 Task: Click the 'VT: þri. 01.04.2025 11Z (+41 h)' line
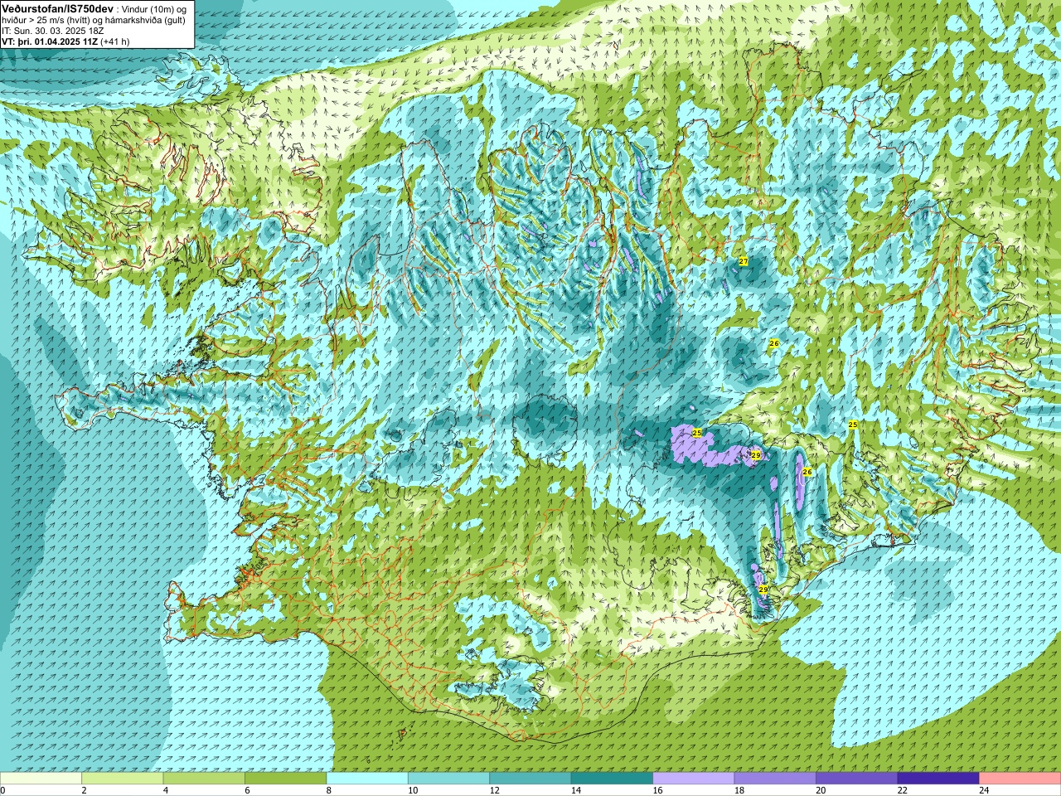click(65, 41)
